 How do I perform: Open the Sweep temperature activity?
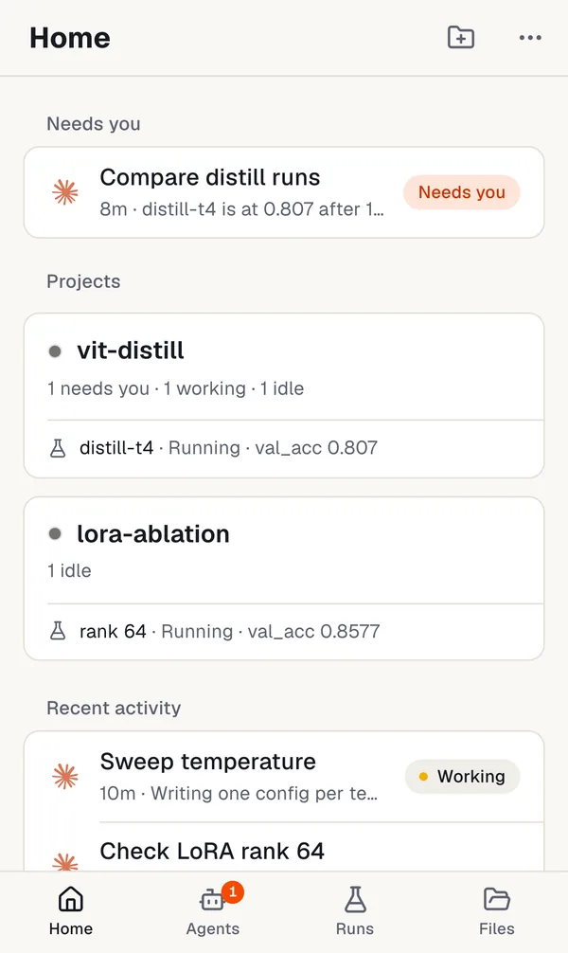pos(284,776)
